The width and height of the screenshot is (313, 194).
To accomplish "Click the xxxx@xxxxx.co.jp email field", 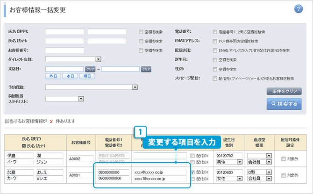I will 160,172.
